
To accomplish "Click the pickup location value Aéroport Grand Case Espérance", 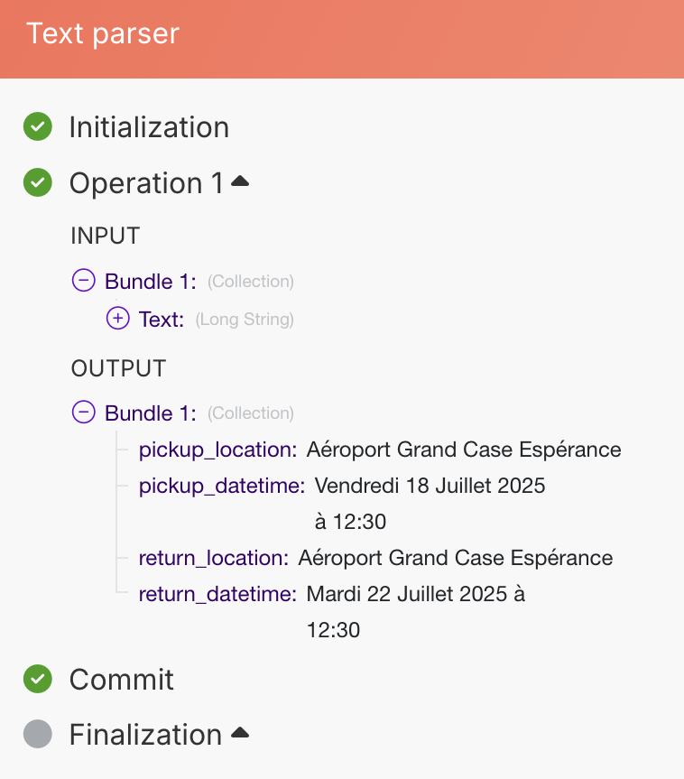I will pos(464,450).
